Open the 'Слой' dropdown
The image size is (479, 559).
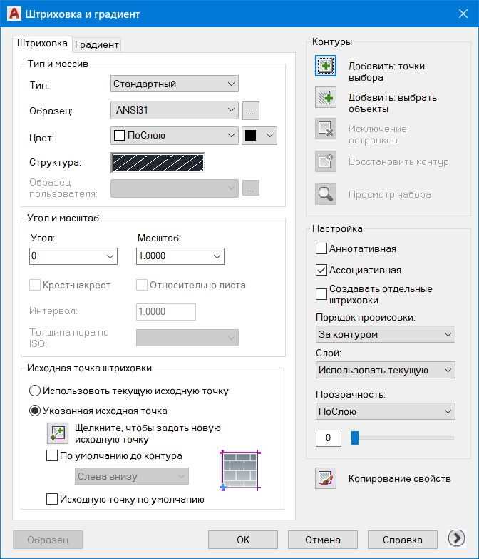tap(386, 370)
